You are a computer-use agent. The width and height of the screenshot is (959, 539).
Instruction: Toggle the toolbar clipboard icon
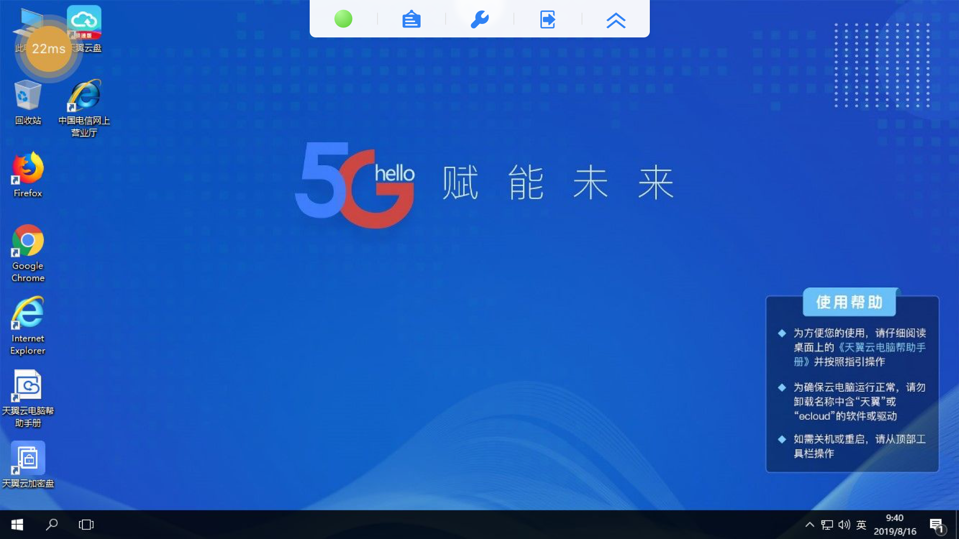pyautogui.click(x=412, y=19)
